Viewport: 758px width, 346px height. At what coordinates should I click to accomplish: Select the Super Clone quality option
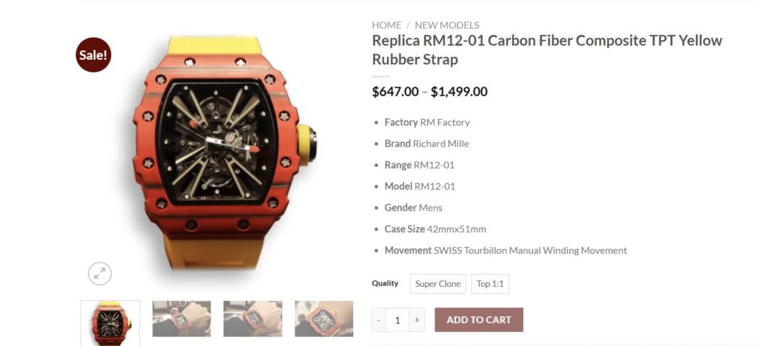click(x=438, y=284)
